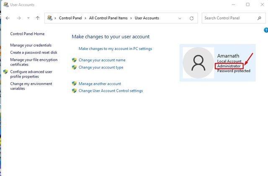268x176 pixels.
Task: Open Manage your credentials
Action: point(31,45)
